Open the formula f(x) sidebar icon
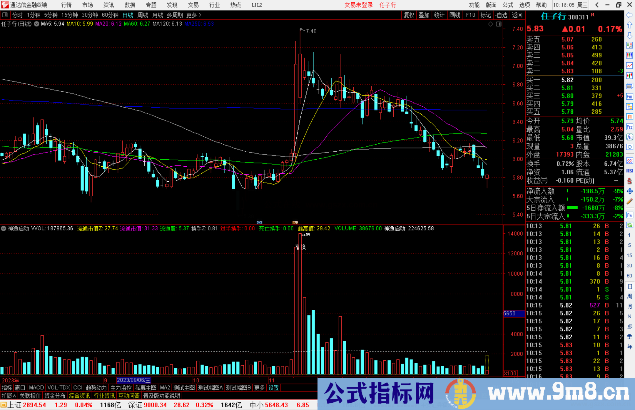 (629, 137)
